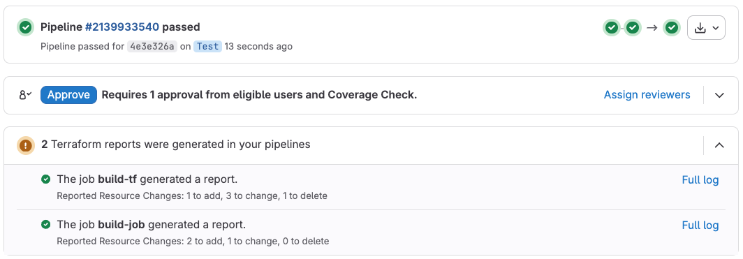Viewport: 743px width, 259px height.
Task: Click the Approve button
Action: click(68, 95)
